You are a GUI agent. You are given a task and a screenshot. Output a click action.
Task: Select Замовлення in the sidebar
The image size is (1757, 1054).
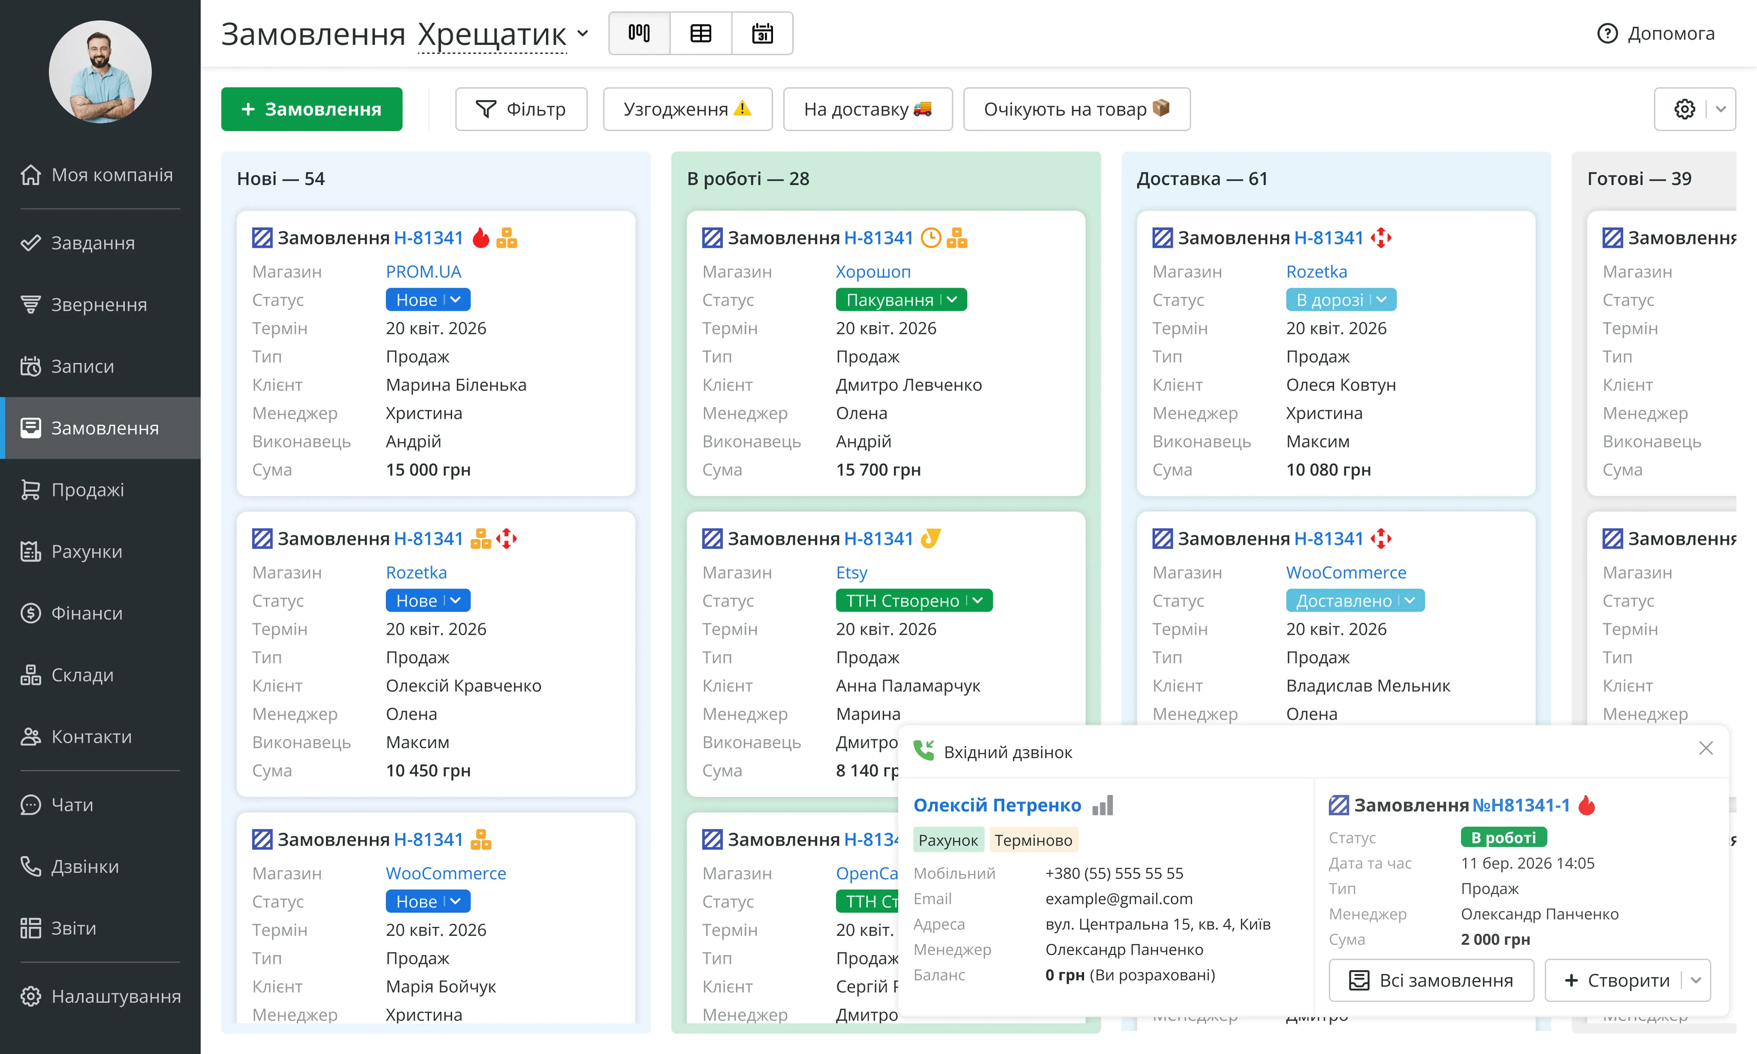tap(100, 428)
